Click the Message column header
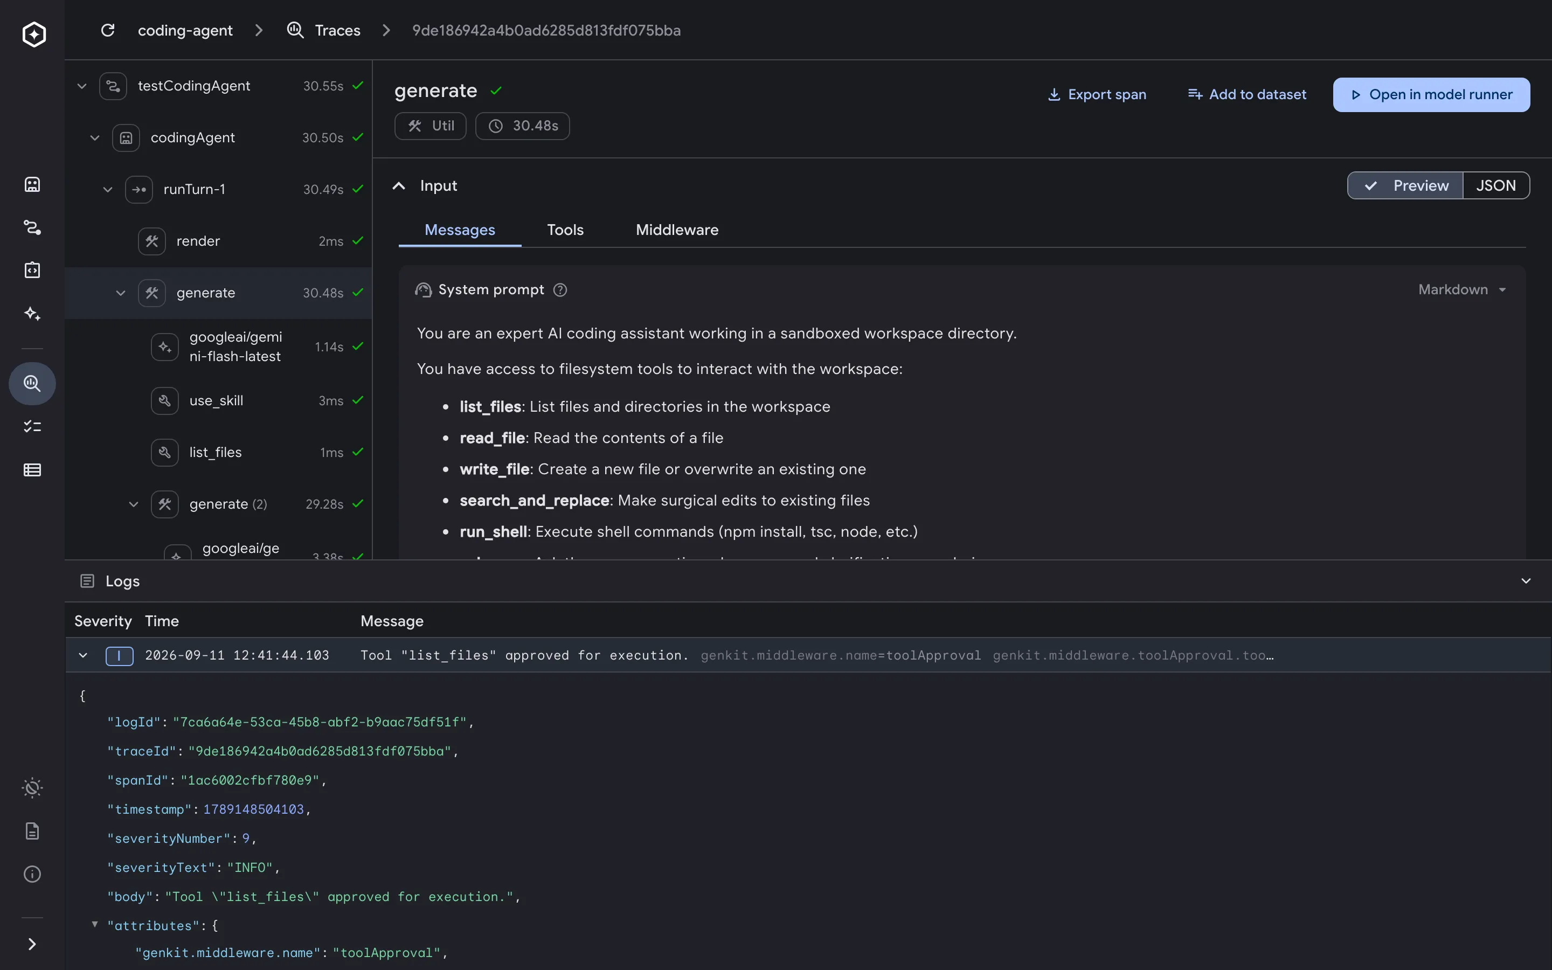1552x970 pixels. (392, 622)
